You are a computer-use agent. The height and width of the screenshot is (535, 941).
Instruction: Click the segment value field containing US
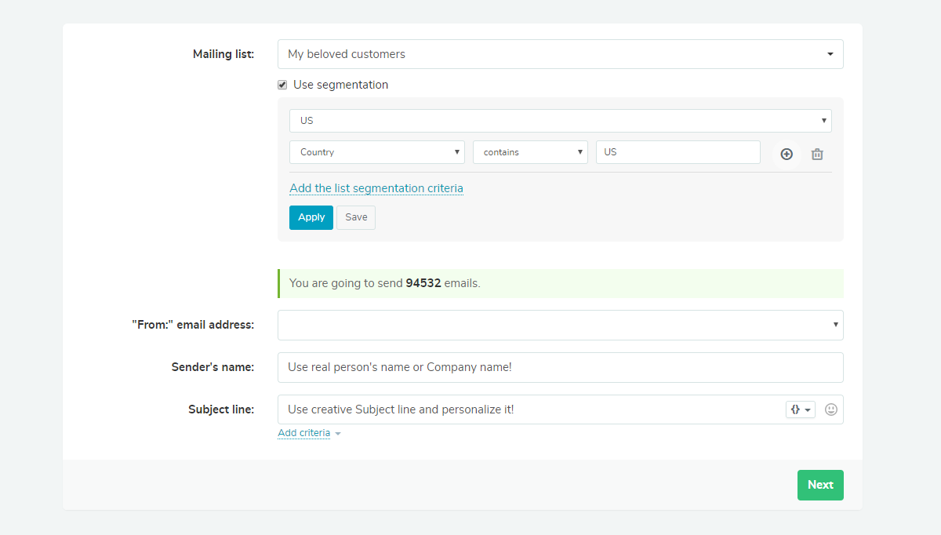point(678,152)
